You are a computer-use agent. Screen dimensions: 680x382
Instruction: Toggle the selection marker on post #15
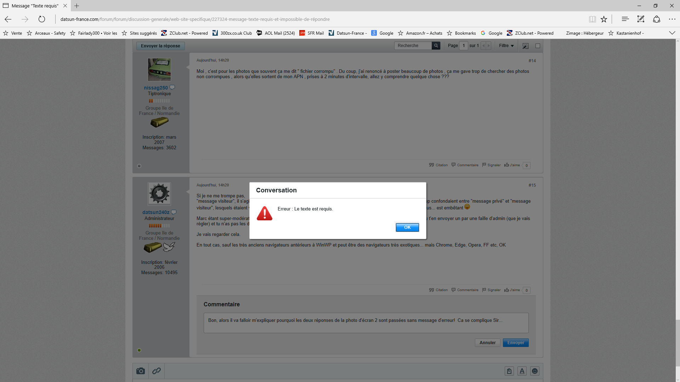click(x=139, y=350)
